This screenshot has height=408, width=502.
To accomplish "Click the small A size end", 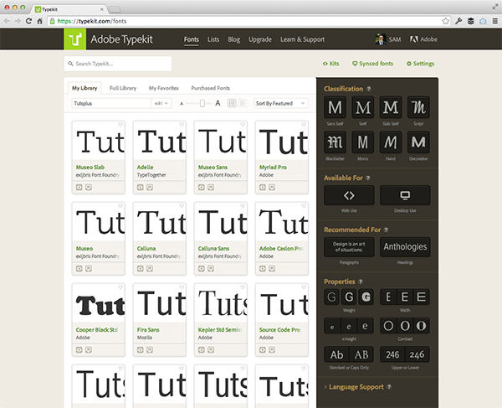I will (x=182, y=104).
